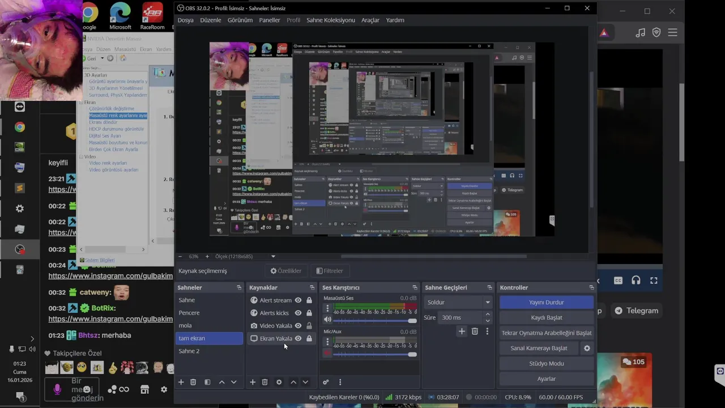The height and width of the screenshot is (408, 725).
Task: Hide the Video Yakala source
Action: click(x=298, y=326)
